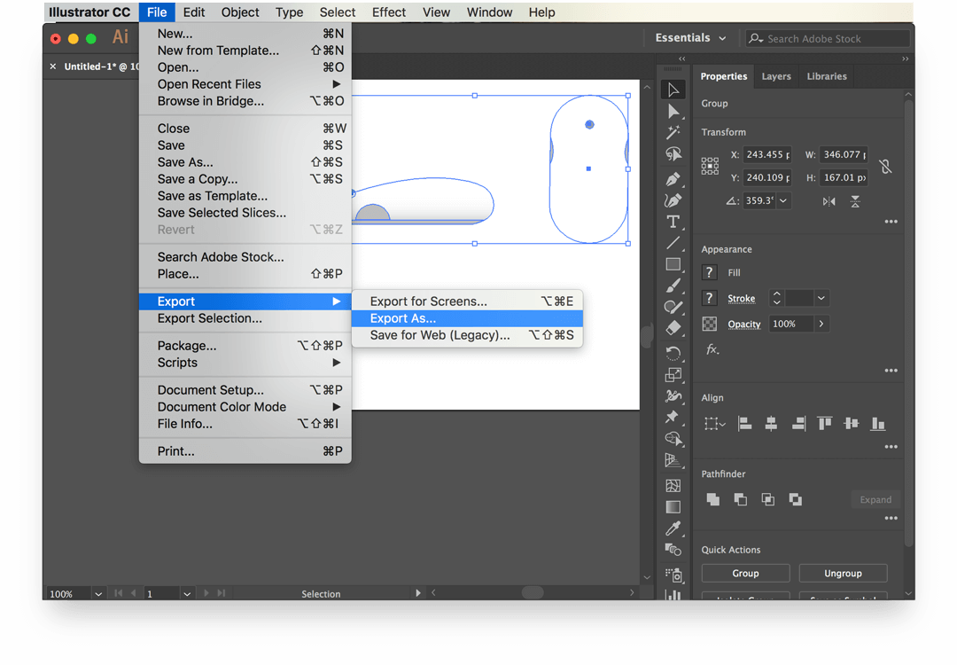Click the horizontal scrollbar thumb

533,592
